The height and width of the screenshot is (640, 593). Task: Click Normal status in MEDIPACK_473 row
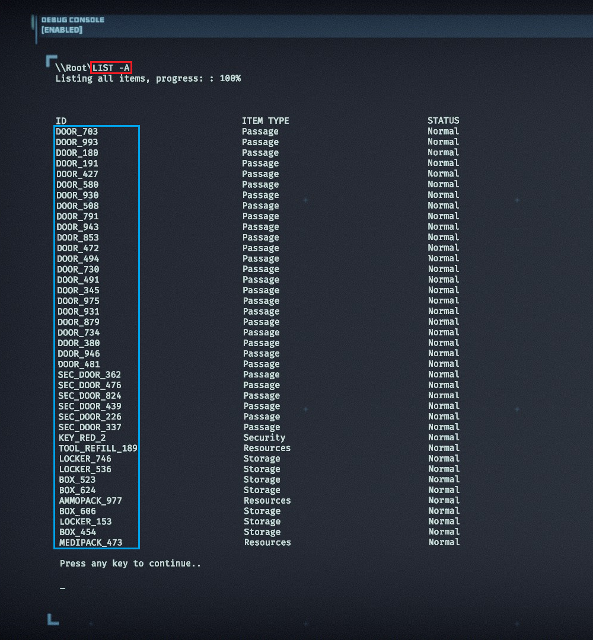pyautogui.click(x=444, y=542)
